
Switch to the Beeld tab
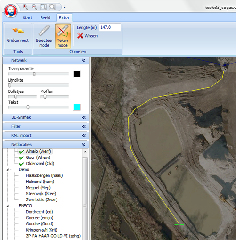tap(45, 18)
